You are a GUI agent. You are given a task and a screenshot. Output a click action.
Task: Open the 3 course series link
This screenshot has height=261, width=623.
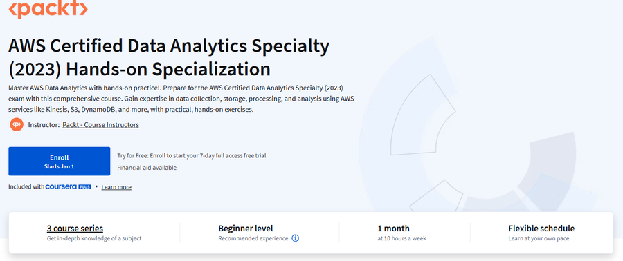point(75,229)
